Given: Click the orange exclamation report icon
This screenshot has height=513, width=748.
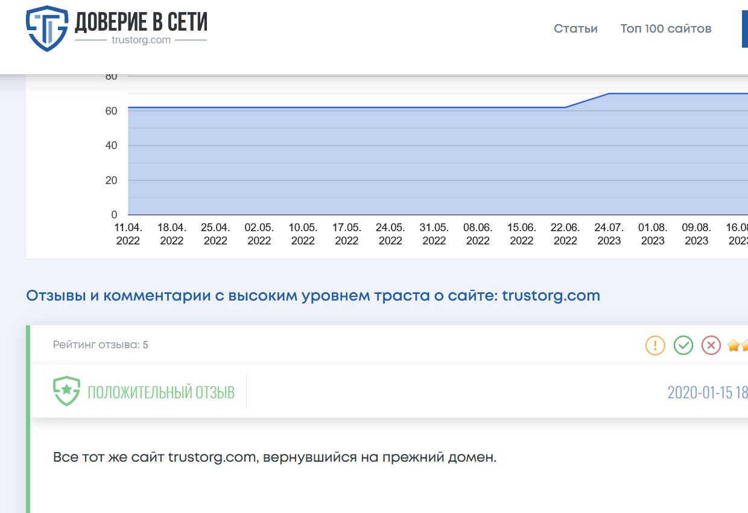Looking at the screenshot, I should coord(655,345).
